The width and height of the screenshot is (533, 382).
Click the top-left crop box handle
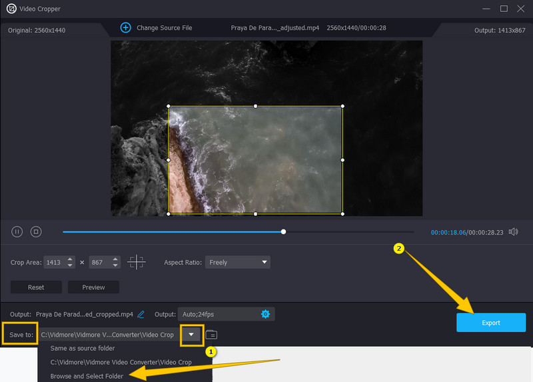point(169,106)
